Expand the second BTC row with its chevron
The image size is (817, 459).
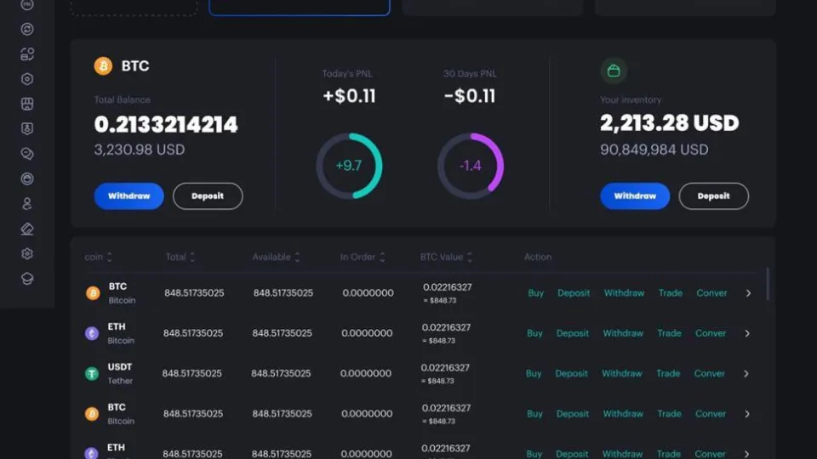(747, 414)
